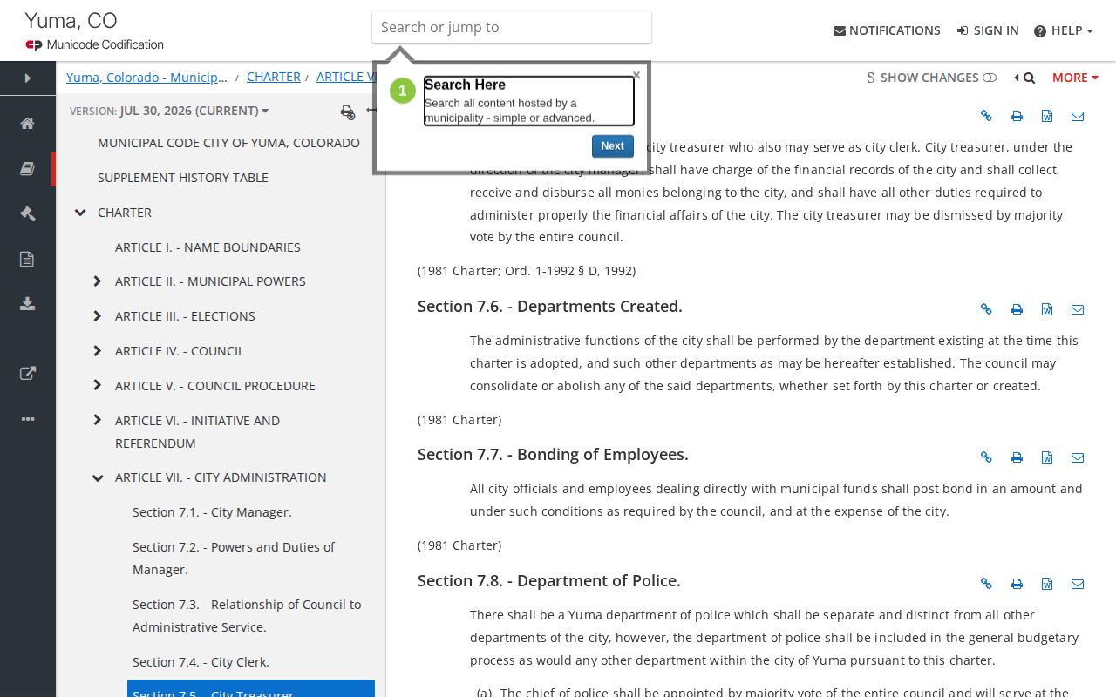Viewport: 1116px width, 697px height.
Task: Print Section 7.6 Departments Created
Action: click(1017, 309)
